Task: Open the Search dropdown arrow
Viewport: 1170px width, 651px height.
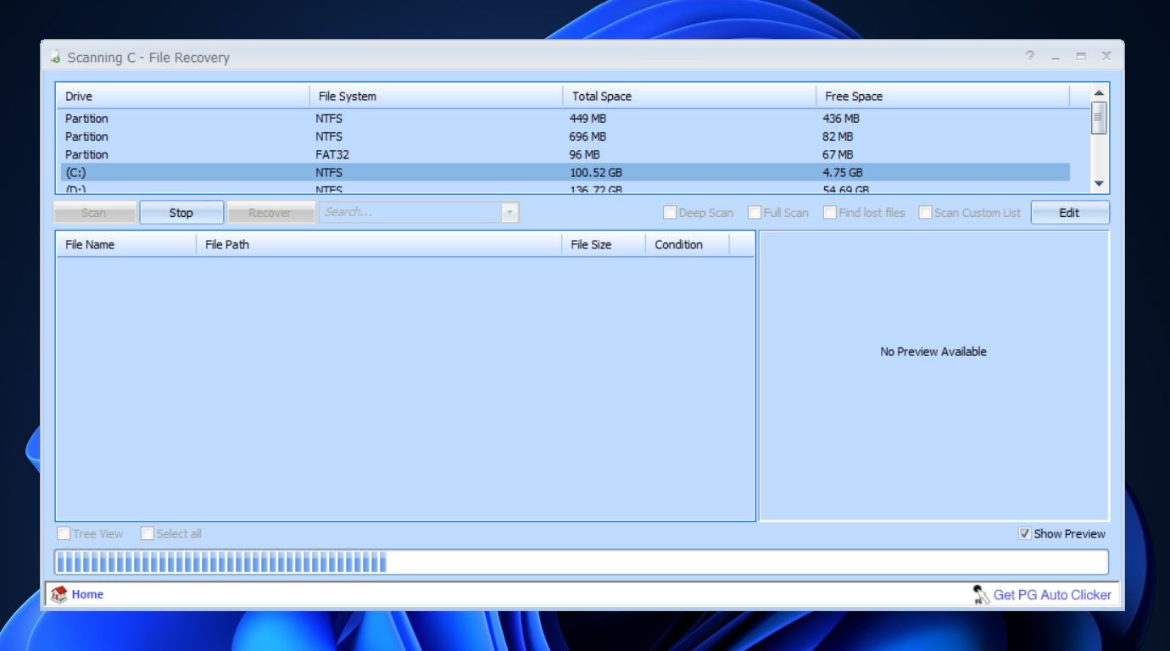Action: (510, 213)
